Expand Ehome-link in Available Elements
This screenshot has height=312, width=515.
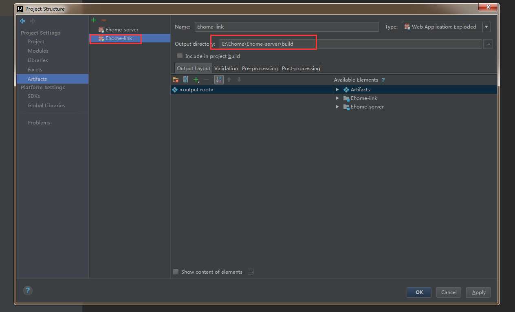pyautogui.click(x=337, y=98)
